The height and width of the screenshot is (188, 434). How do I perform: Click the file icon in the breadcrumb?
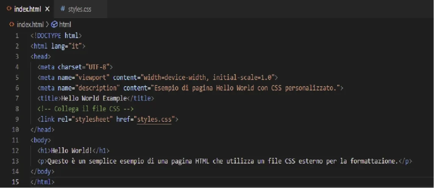click(11, 24)
